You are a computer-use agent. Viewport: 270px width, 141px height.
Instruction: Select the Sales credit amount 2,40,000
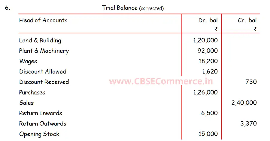tap(244, 103)
